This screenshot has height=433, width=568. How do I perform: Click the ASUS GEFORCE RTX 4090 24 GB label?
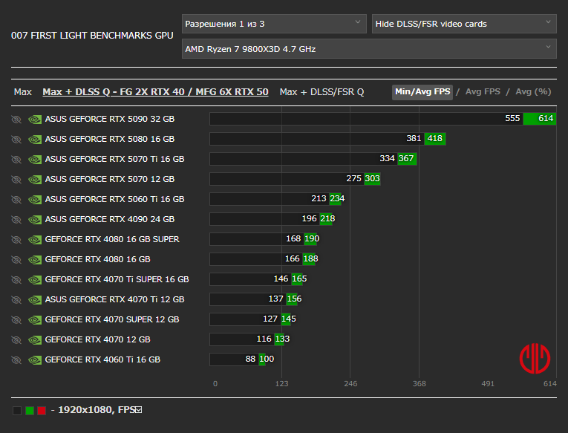point(110,220)
